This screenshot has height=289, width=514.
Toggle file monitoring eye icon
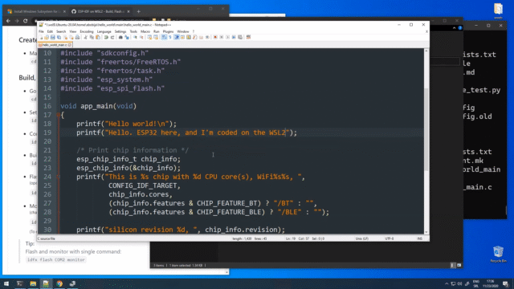coord(207,38)
